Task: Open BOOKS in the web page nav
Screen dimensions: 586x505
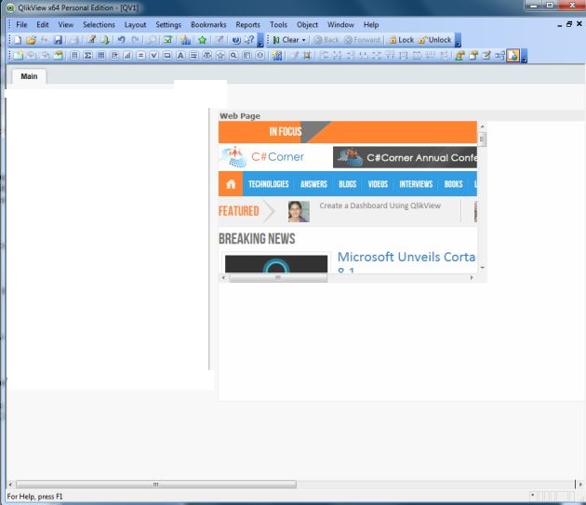Action: point(453,184)
